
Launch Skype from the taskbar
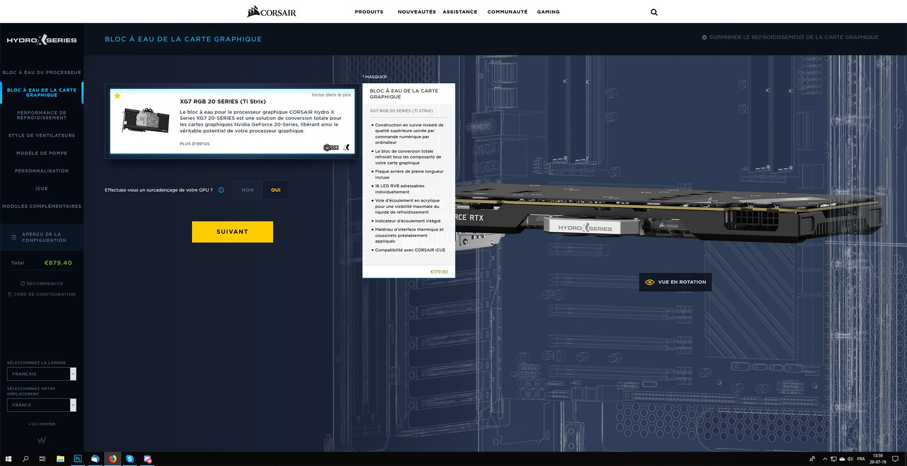130,459
